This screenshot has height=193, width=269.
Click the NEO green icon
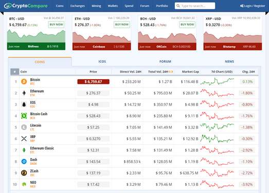point(24,184)
